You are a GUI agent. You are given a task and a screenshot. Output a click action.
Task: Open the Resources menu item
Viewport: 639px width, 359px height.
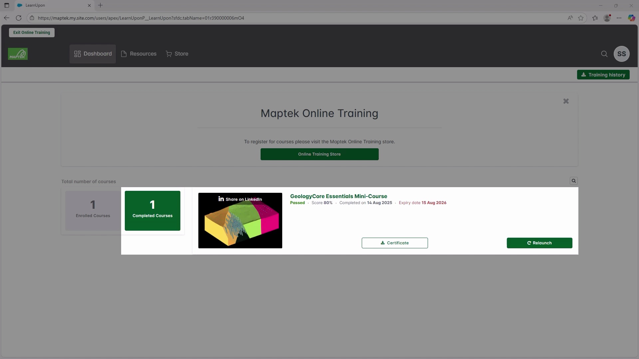pyautogui.click(x=139, y=54)
